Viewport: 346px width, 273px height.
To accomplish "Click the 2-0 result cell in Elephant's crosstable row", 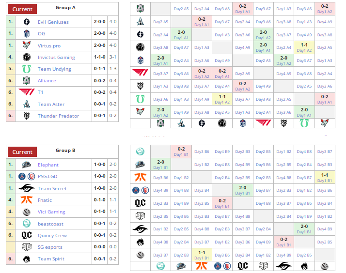I will pos(160,165).
